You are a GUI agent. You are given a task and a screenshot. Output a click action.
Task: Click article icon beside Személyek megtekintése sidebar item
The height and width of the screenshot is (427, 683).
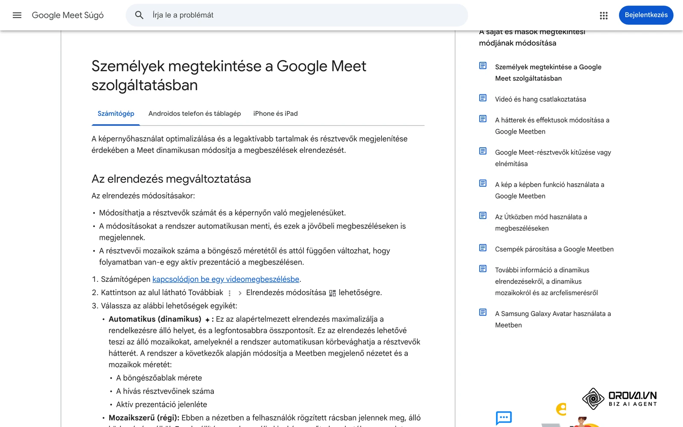(483, 66)
